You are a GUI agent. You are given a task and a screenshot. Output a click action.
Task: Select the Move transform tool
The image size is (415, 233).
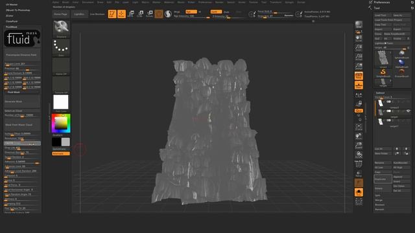tap(131, 14)
